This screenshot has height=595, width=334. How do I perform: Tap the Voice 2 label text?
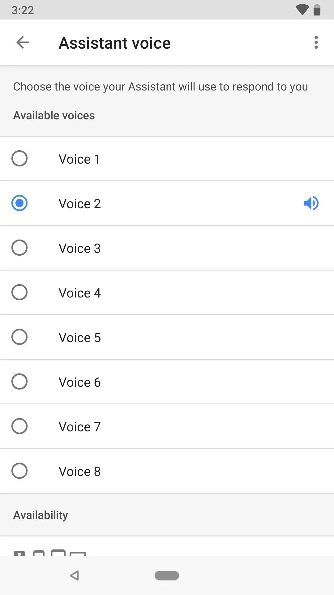80,204
